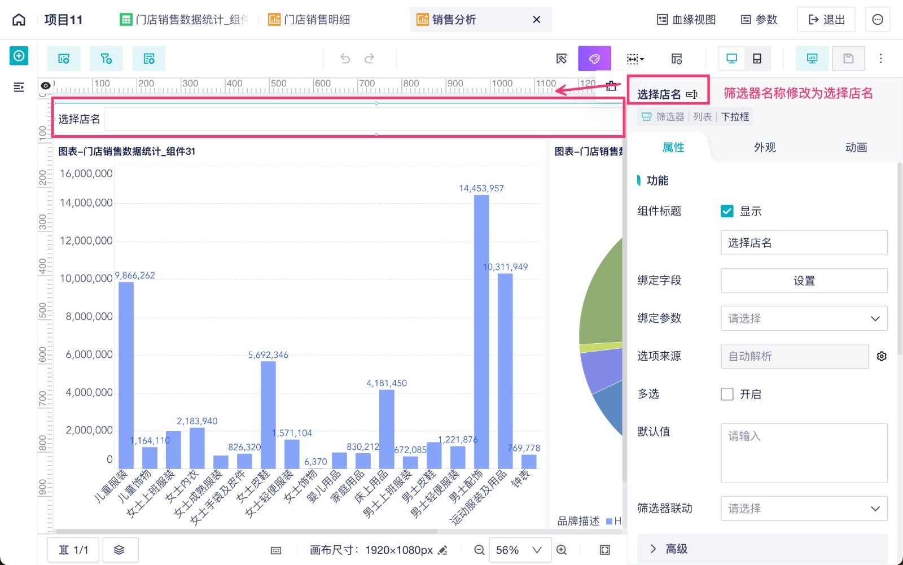Click the 设置 button for 绑定字段
The height and width of the screenshot is (565, 903).
tap(804, 281)
